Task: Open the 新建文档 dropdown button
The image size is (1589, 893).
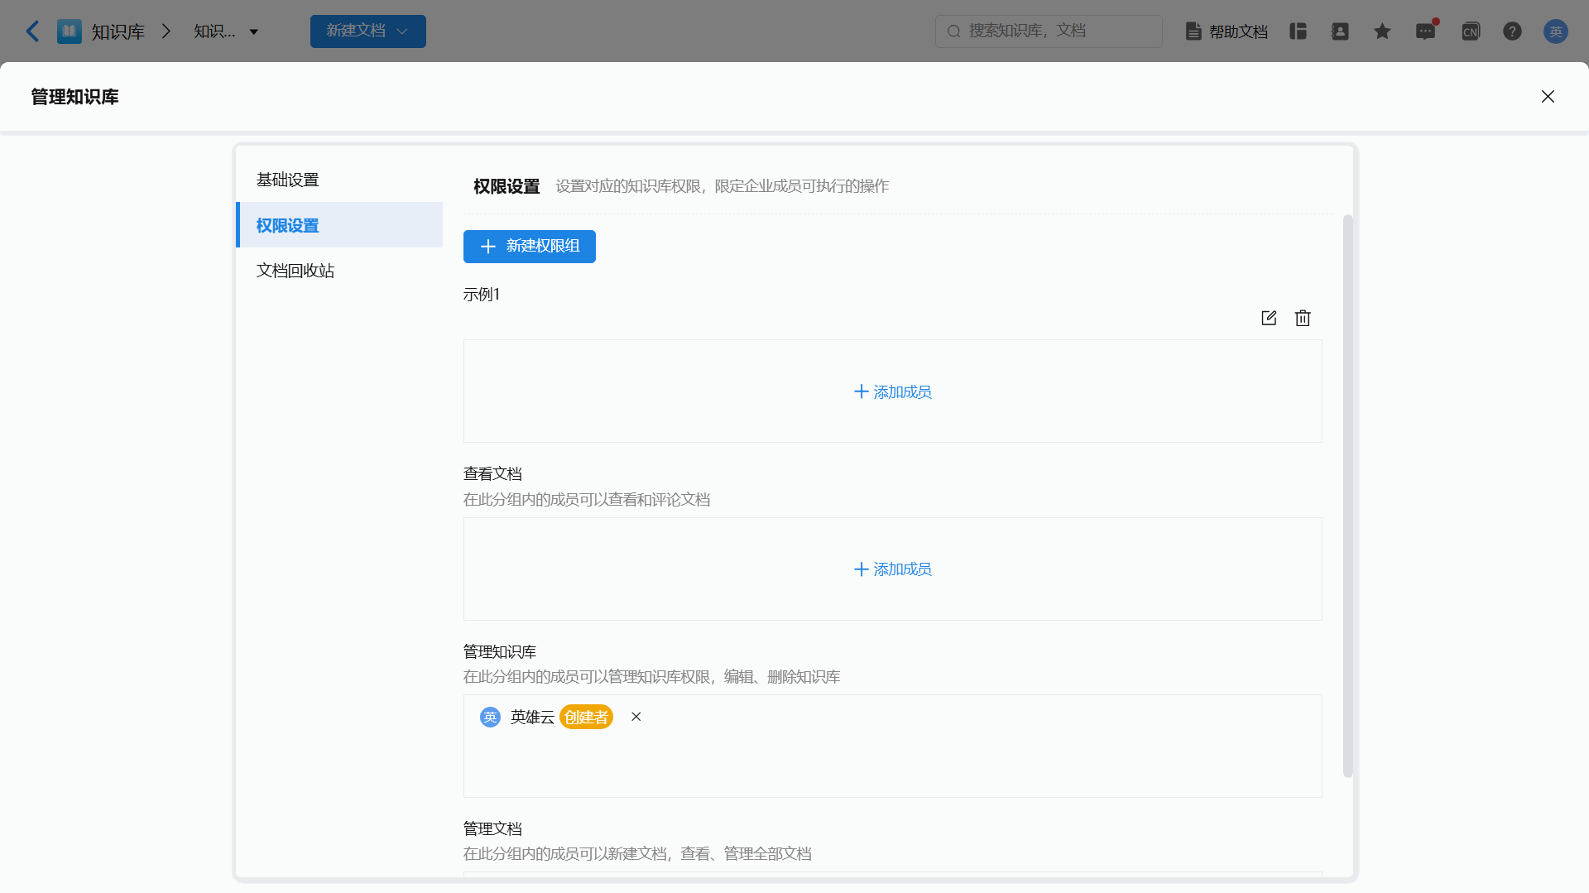Action: pos(368,31)
